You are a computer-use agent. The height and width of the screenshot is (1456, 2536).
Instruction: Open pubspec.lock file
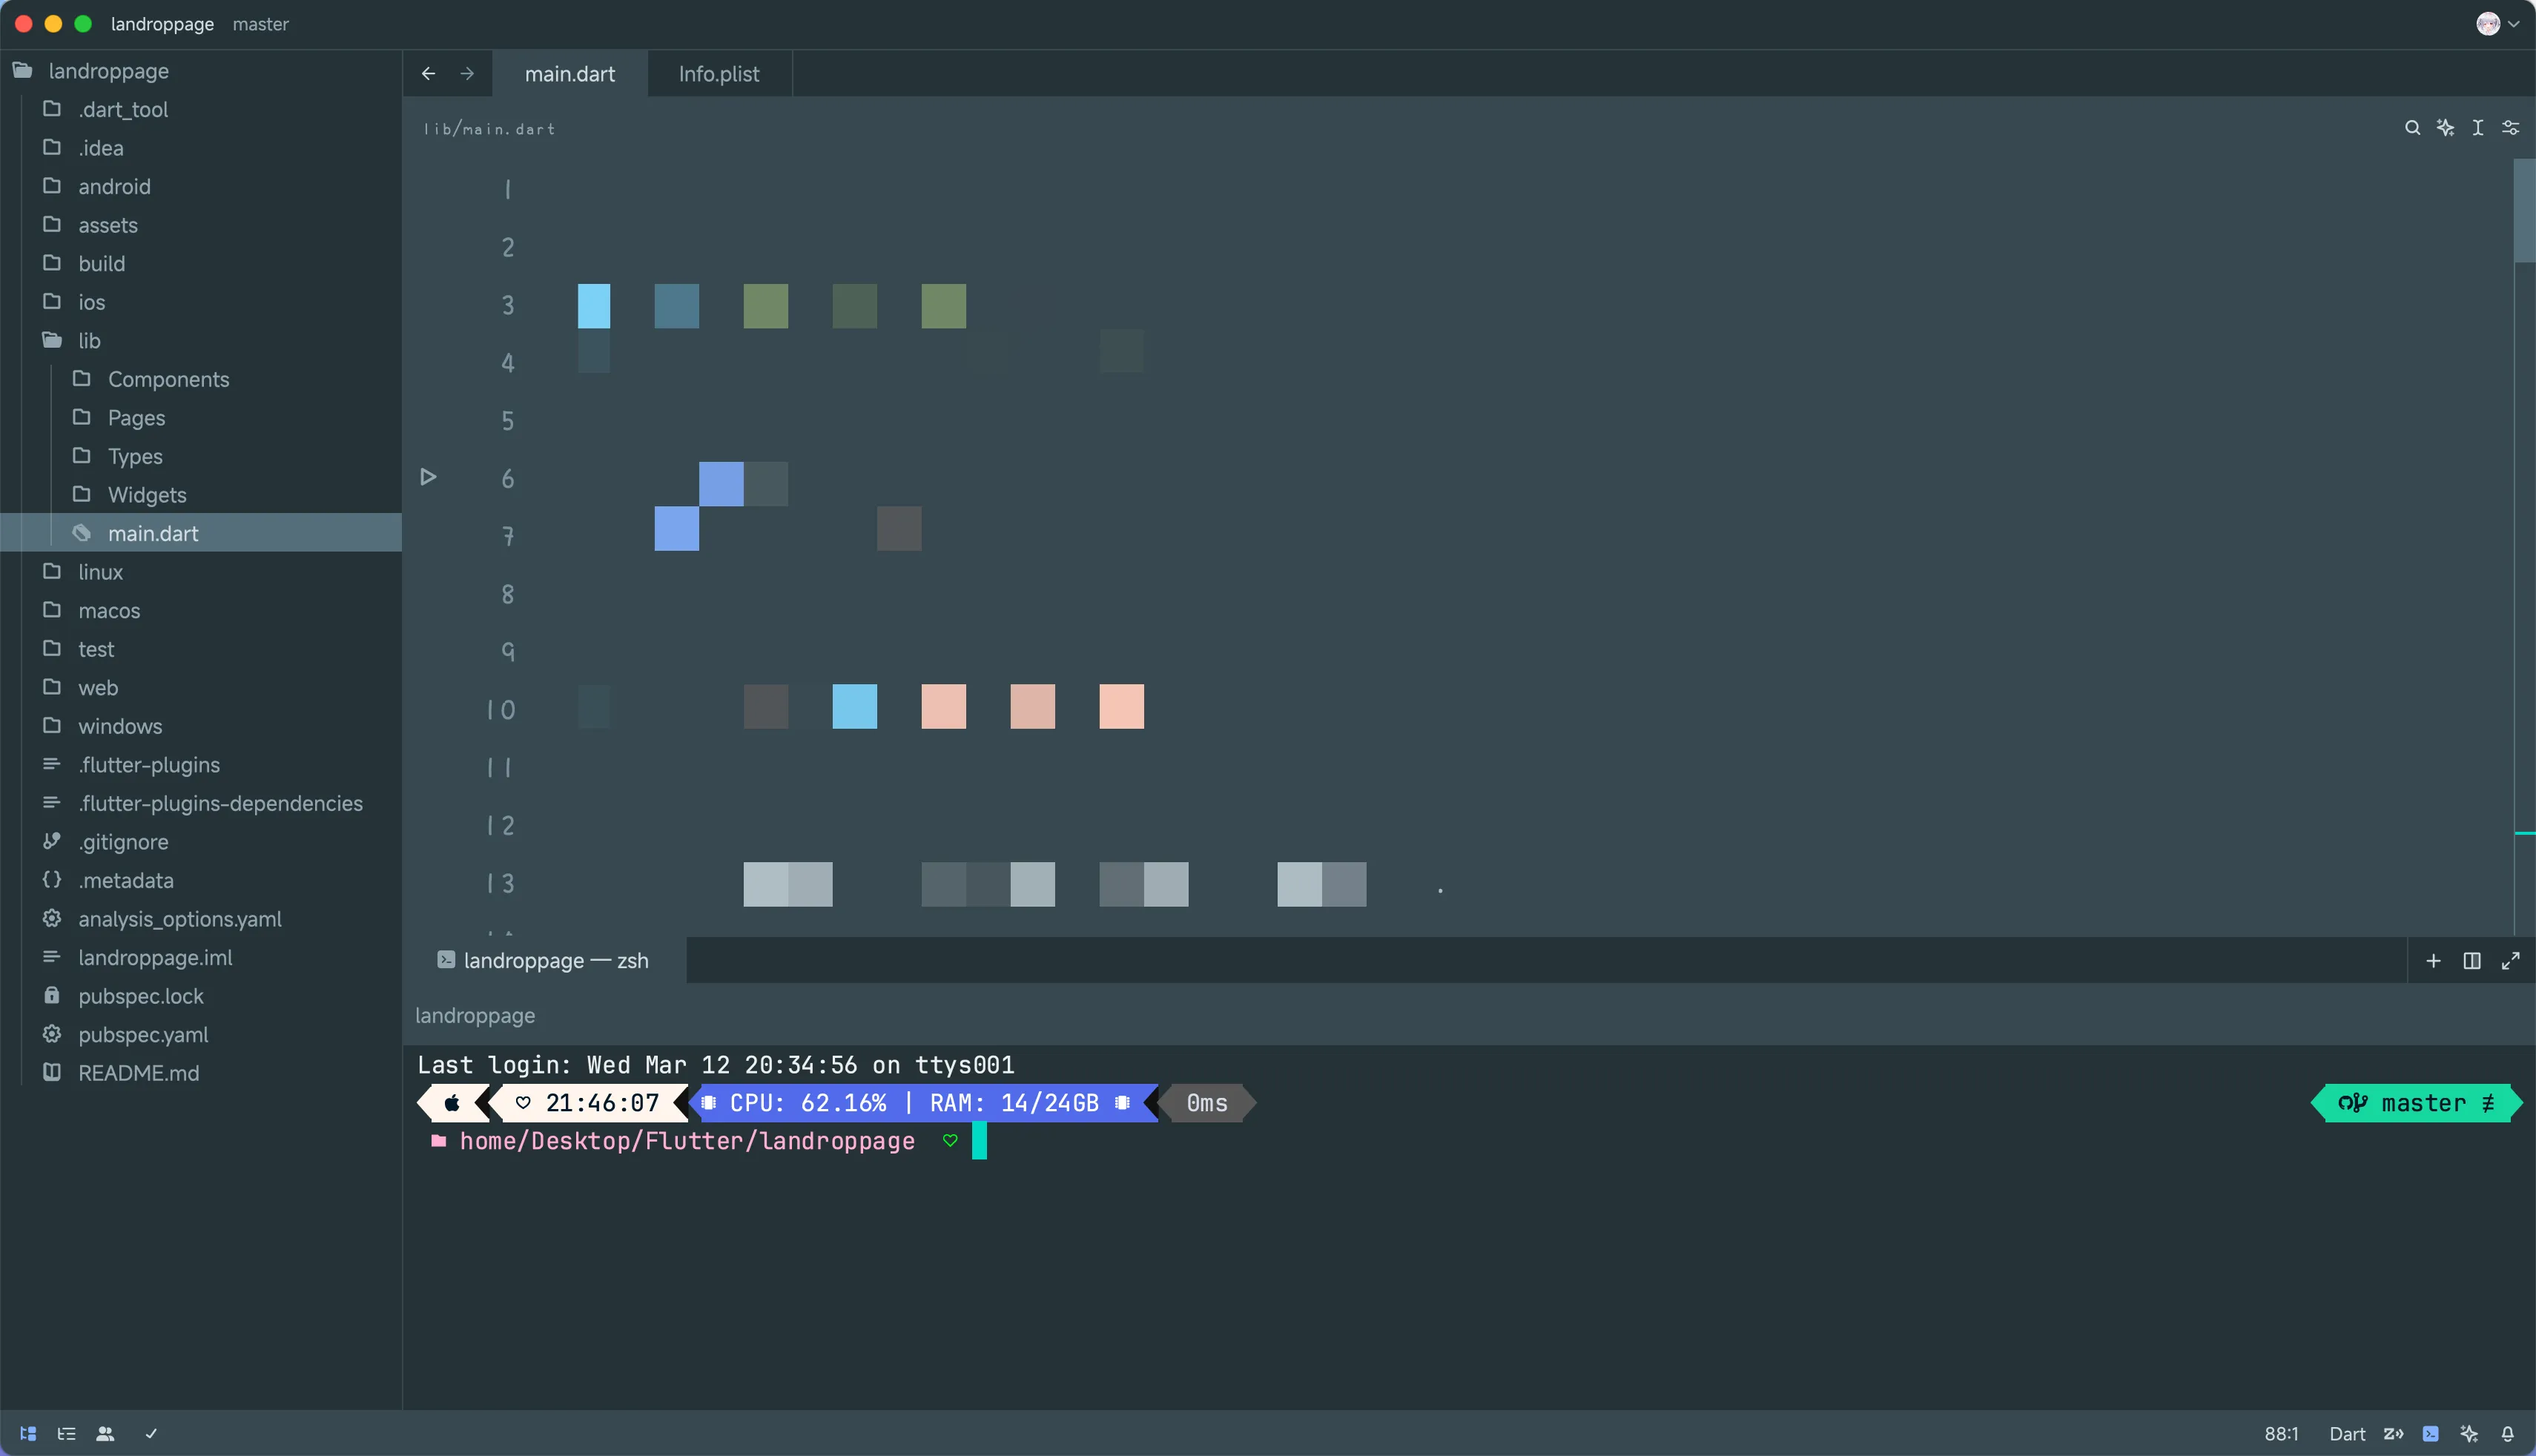click(201, 995)
